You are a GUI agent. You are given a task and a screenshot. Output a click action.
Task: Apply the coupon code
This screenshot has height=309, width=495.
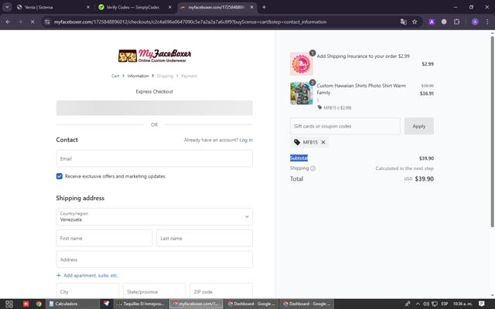point(419,126)
